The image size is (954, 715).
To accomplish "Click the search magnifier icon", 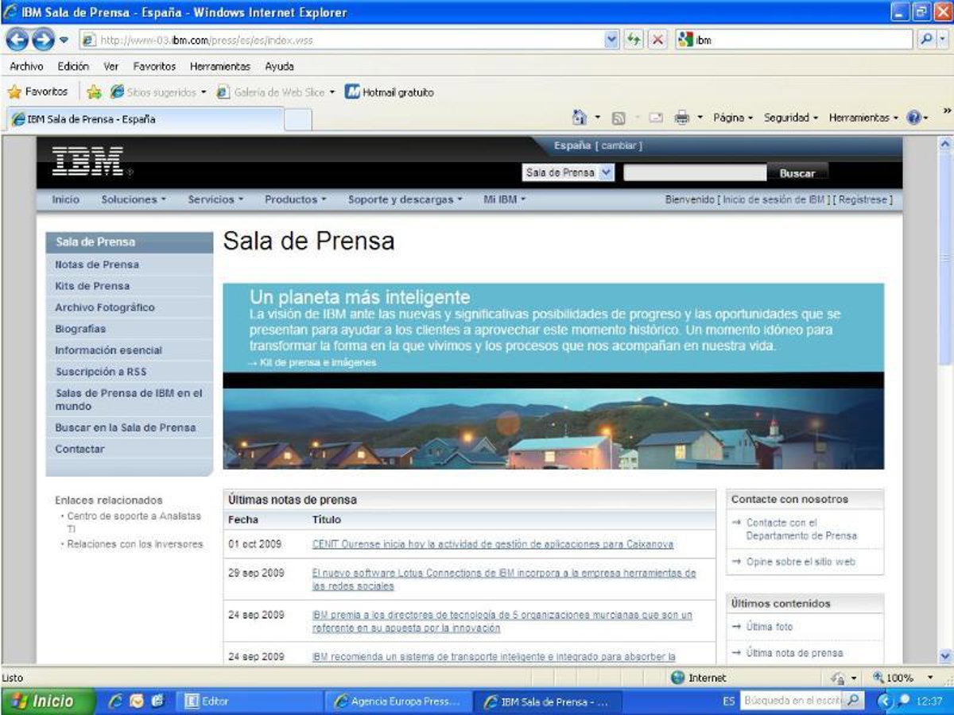I will coord(927,40).
